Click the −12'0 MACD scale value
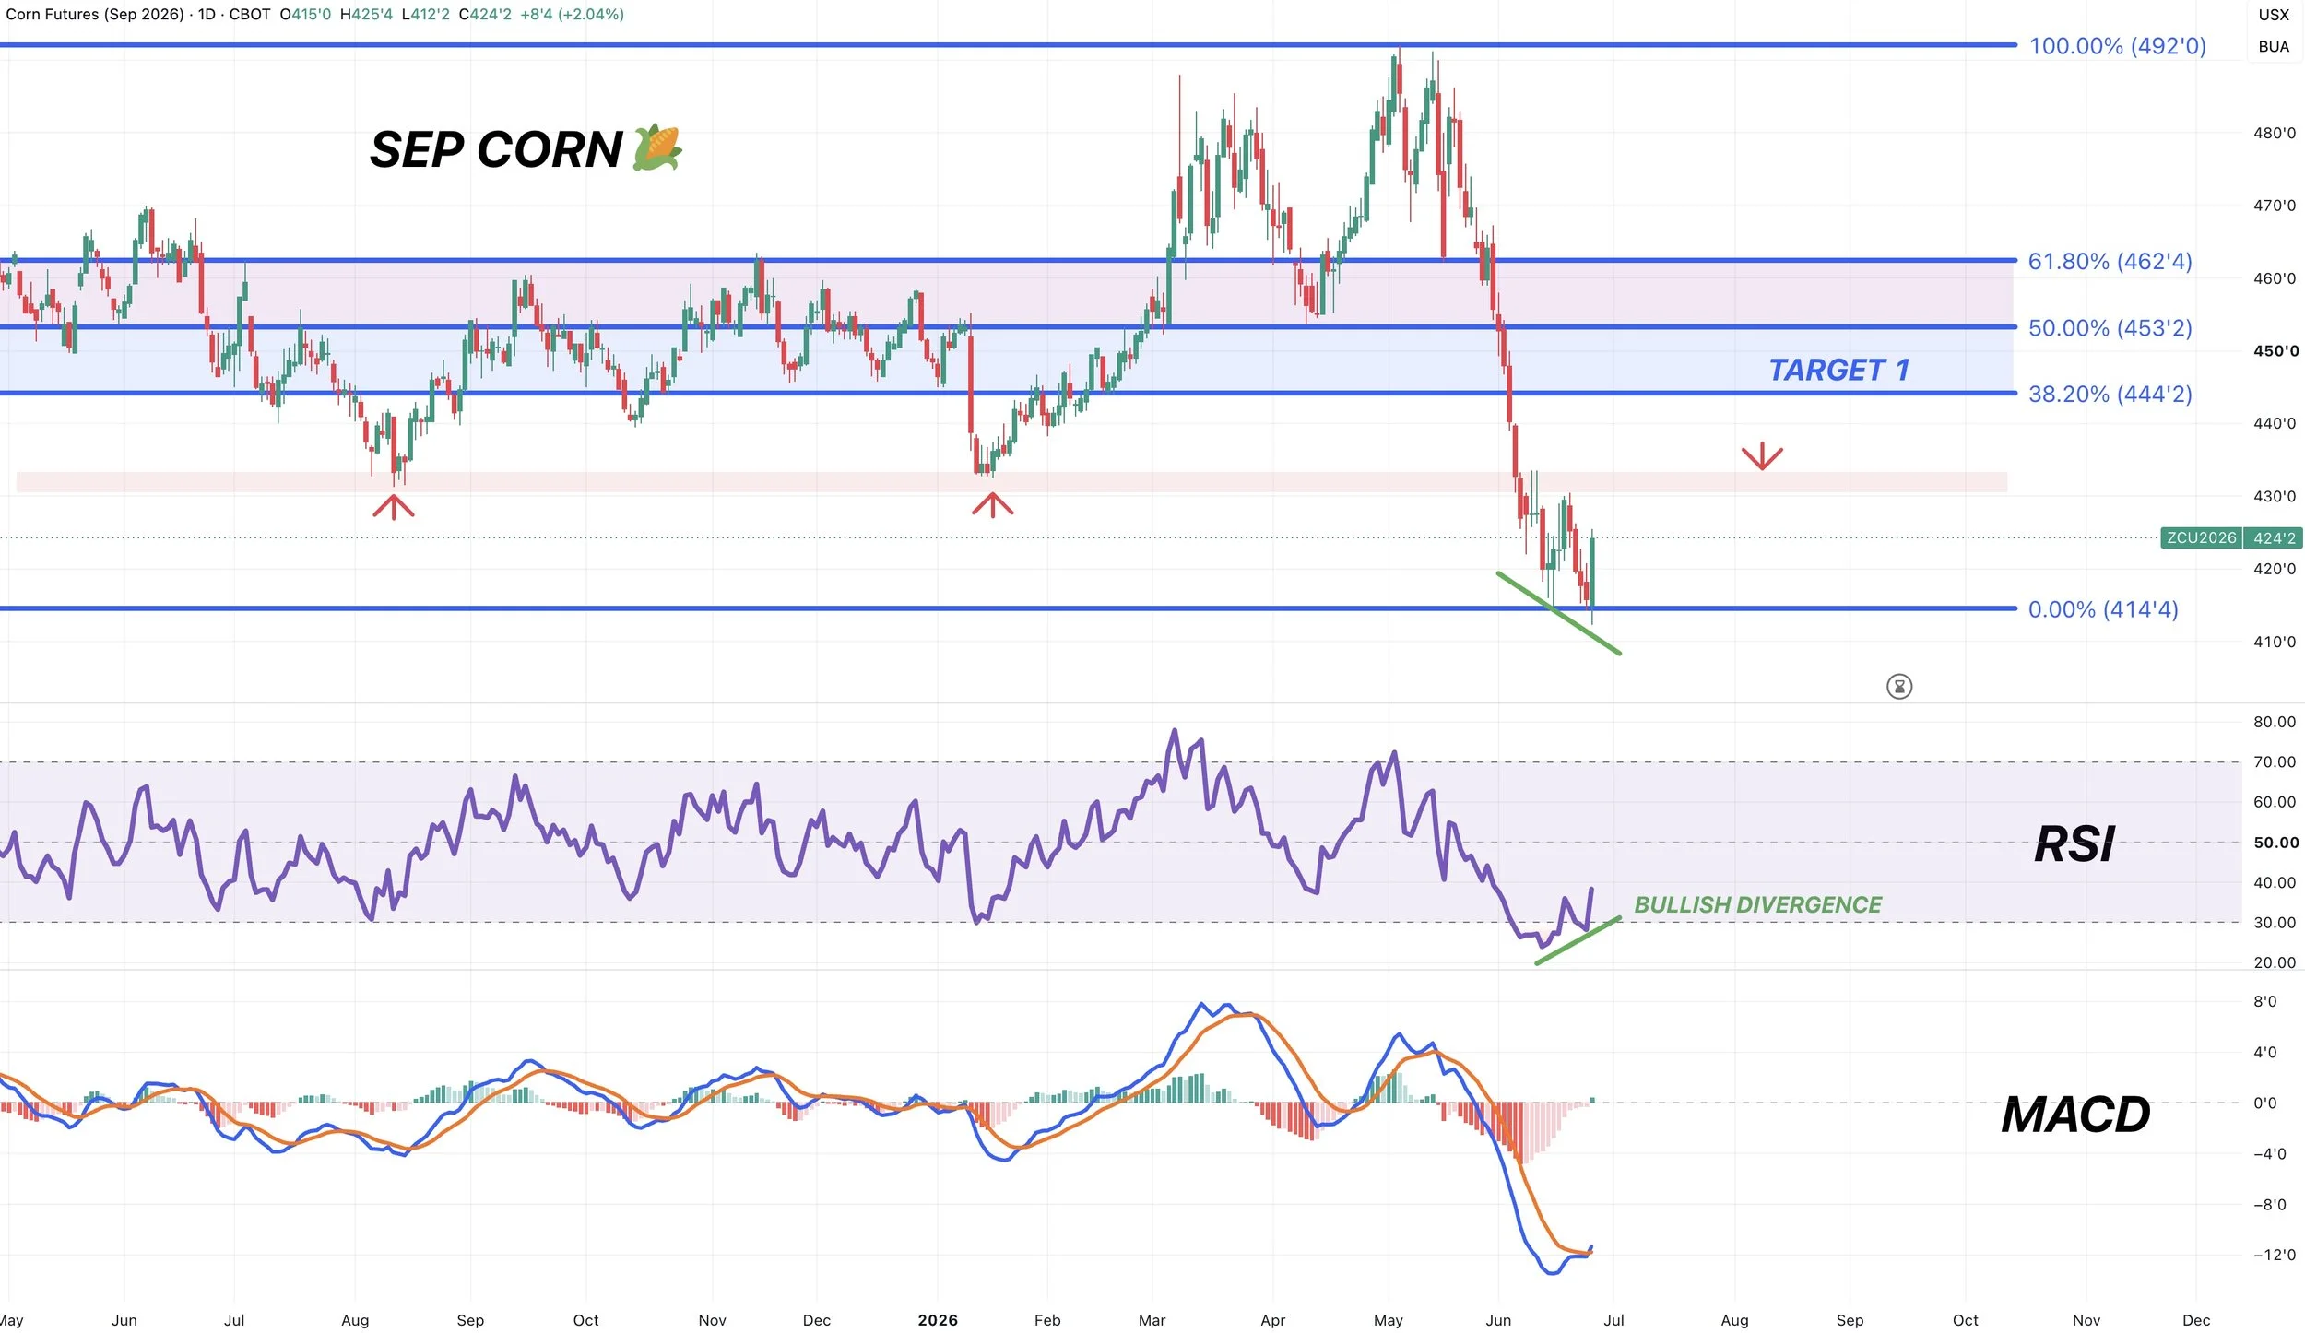This screenshot has height=1333, width=2305. pyautogui.click(x=2274, y=1256)
